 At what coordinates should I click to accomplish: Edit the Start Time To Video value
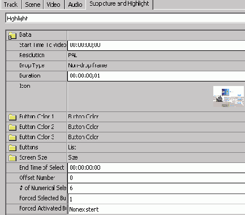pyautogui.click(x=156, y=45)
